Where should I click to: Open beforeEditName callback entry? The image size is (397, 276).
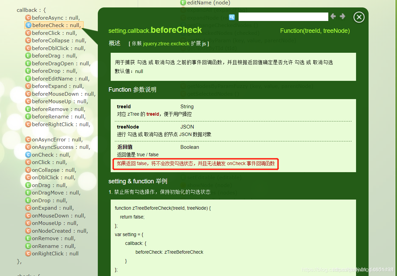coord(58,79)
